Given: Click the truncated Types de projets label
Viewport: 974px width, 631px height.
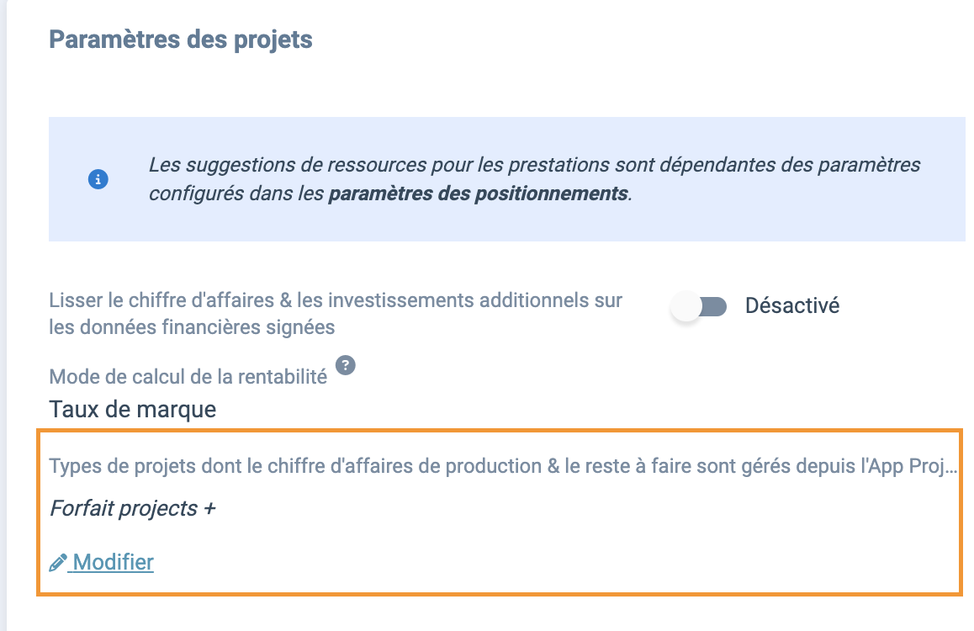Looking at the screenshot, I should [503, 466].
